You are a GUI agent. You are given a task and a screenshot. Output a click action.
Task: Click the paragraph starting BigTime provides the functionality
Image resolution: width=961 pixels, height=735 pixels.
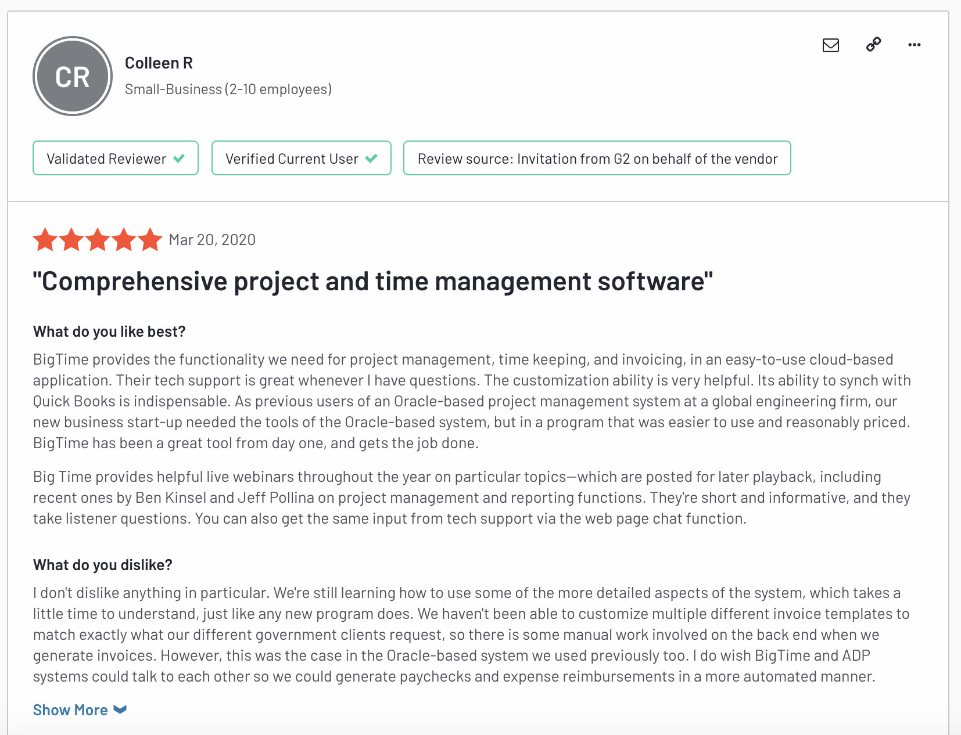coord(472,401)
